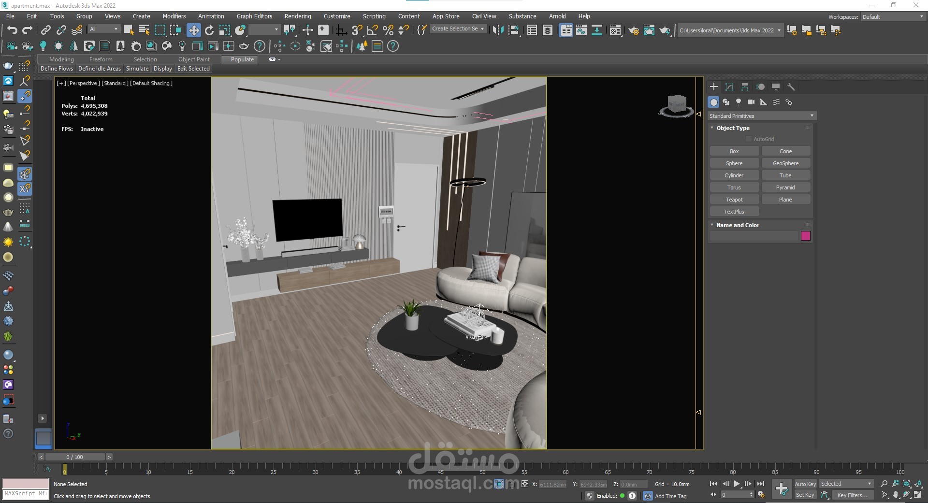Switch to the Modify command panel tab
The image size is (928, 503).
729,87
